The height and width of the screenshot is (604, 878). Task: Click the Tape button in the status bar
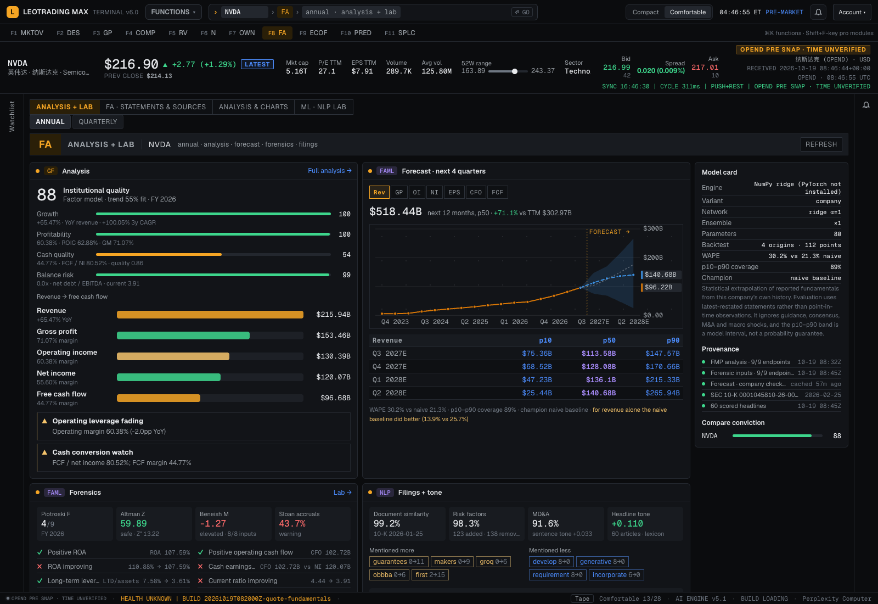(582, 599)
